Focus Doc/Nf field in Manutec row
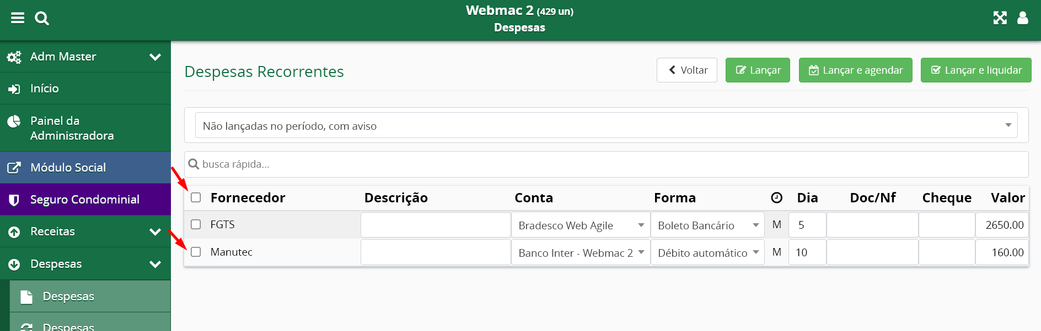This screenshot has width=1041, height=331. (872, 252)
